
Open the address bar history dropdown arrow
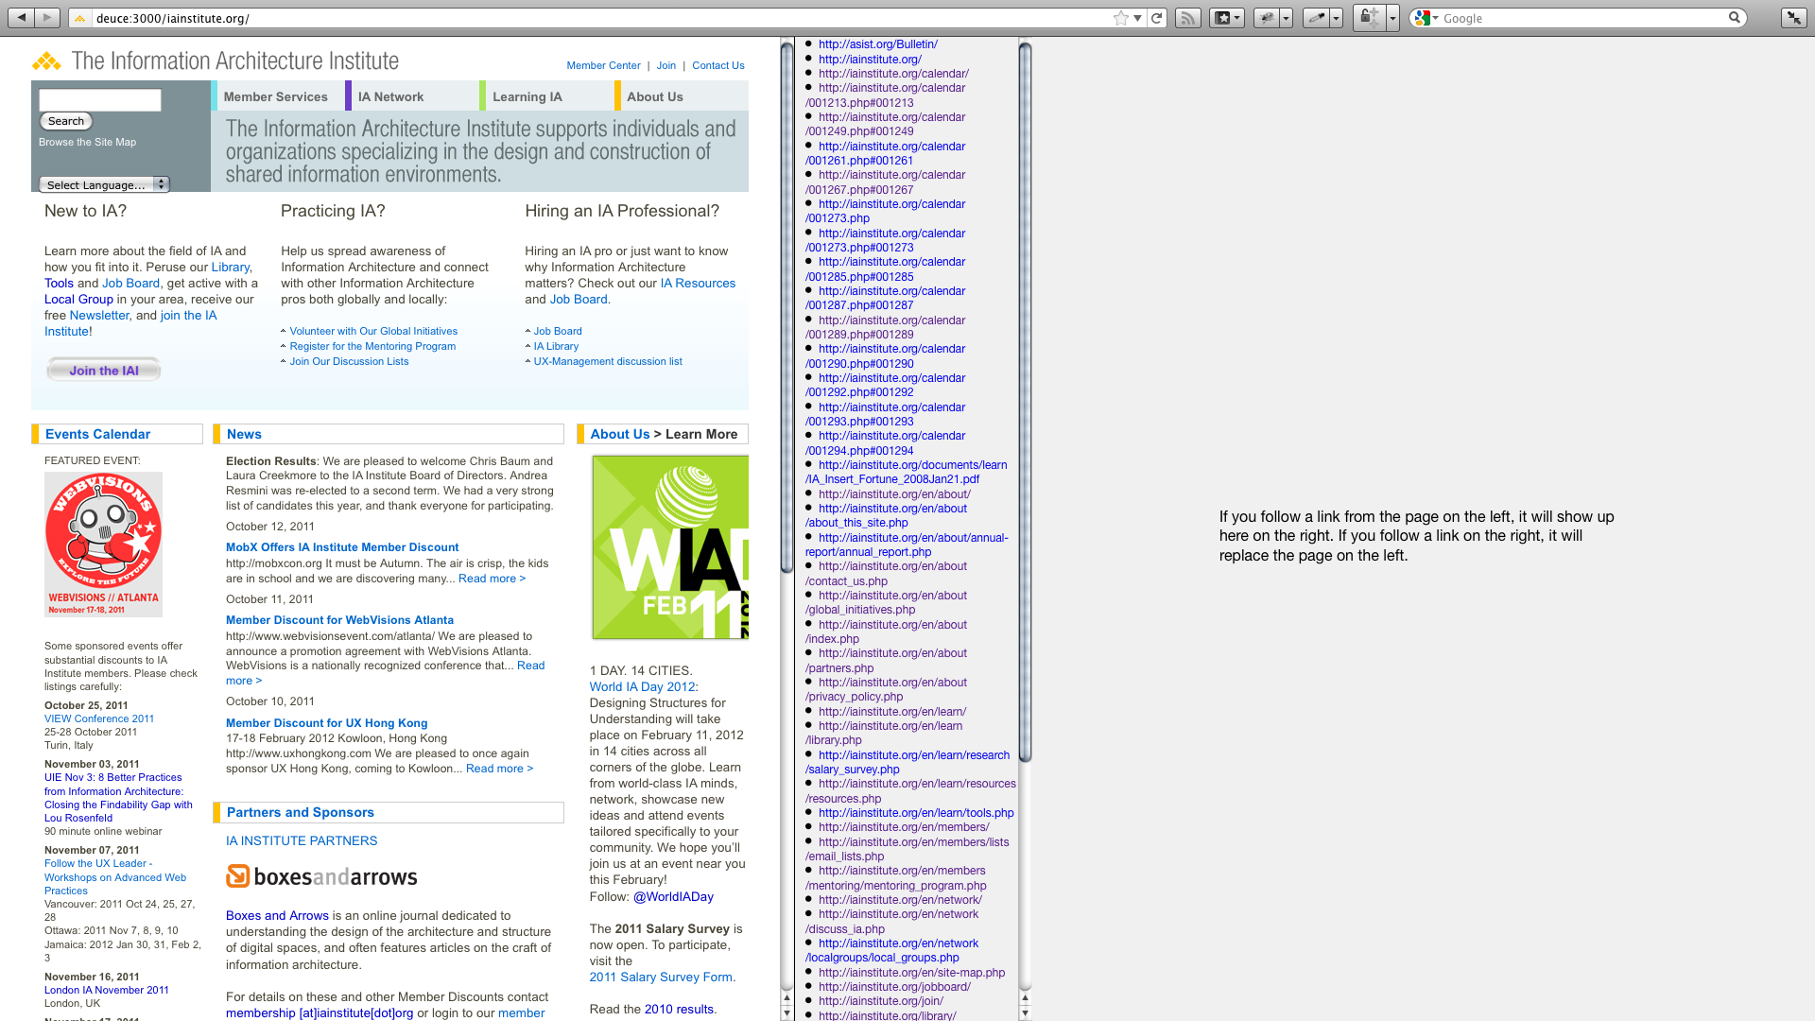(1138, 18)
